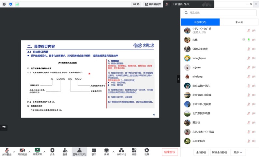This screenshot has width=259, height=157.
Task: Open the 更多 dropdown in members panel
Action: click(x=238, y=152)
